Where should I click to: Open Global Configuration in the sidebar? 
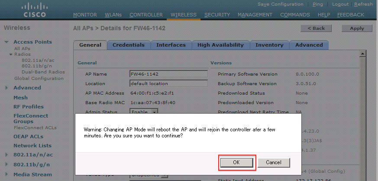(x=39, y=78)
